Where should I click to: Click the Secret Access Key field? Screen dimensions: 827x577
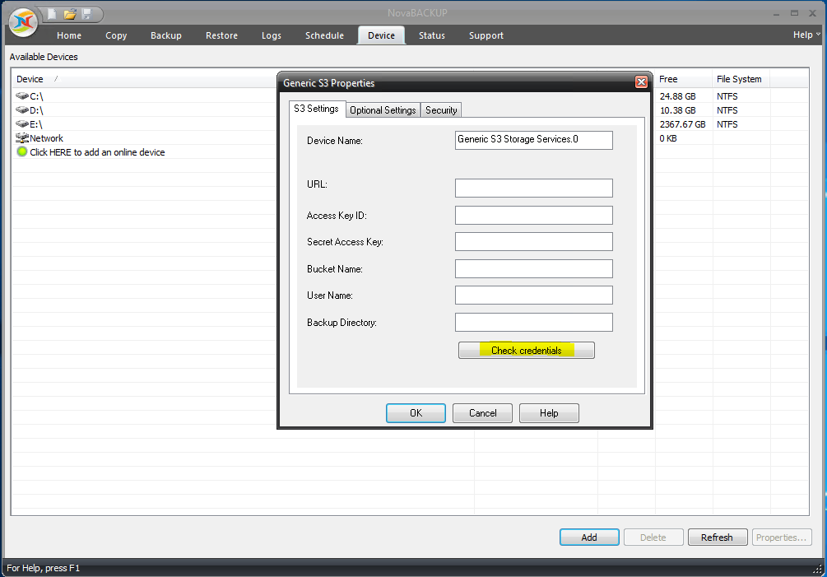(x=534, y=241)
